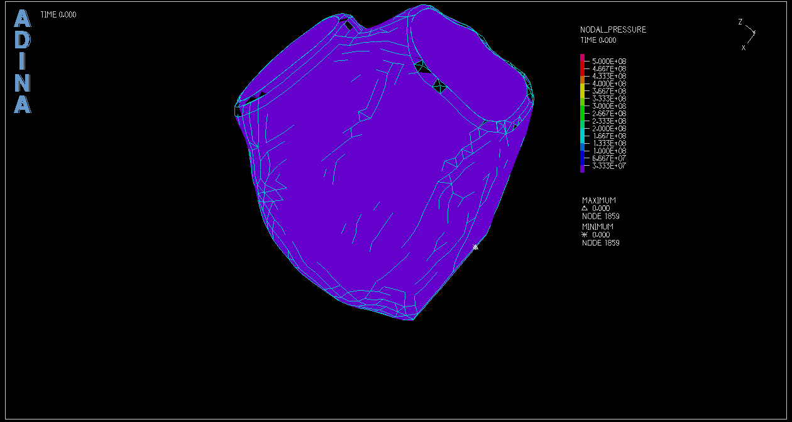The height and width of the screenshot is (422, 792).
Task: Click the X axis label of triad
Action: 744,48
